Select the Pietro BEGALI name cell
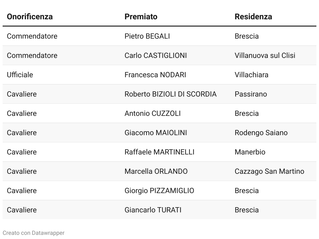Image resolution: width=319 pixels, height=239 pixels. (x=147, y=36)
